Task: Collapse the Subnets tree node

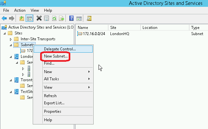Action: pos(11,45)
